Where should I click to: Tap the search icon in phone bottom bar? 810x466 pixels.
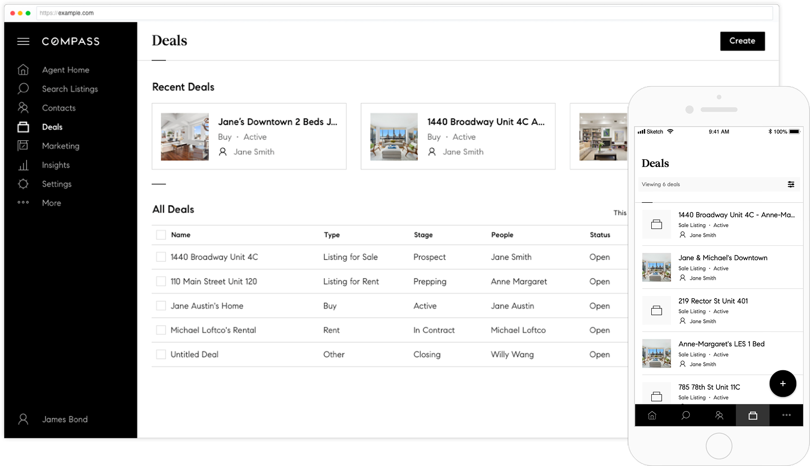pyautogui.click(x=686, y=415)
